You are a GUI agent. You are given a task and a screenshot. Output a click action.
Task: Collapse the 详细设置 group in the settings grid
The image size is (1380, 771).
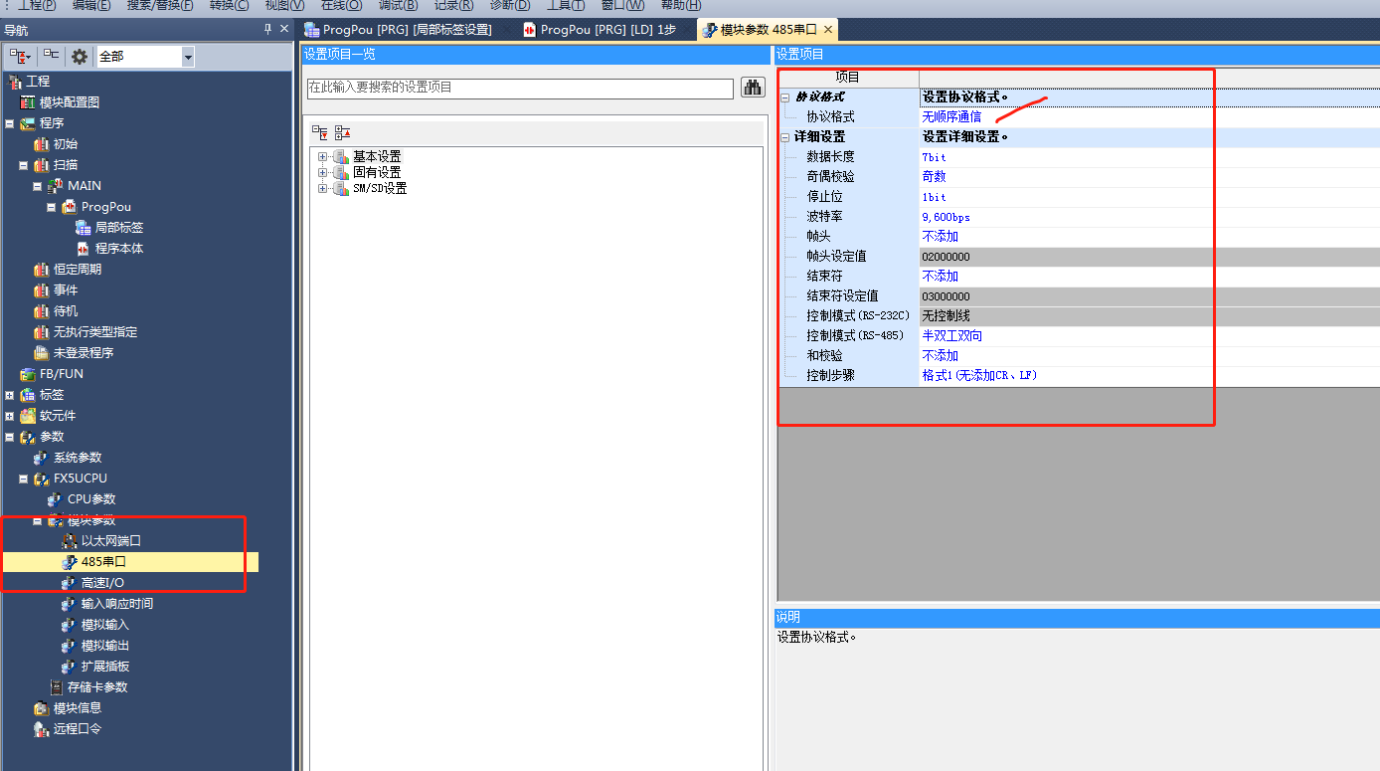785,137
